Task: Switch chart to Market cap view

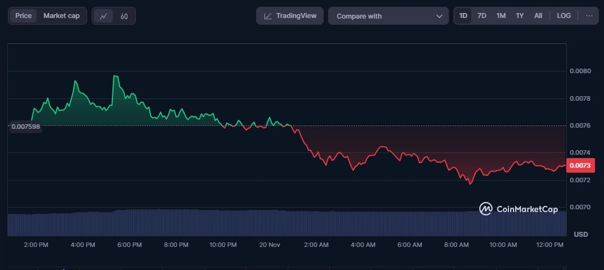Action: [61, 16]
